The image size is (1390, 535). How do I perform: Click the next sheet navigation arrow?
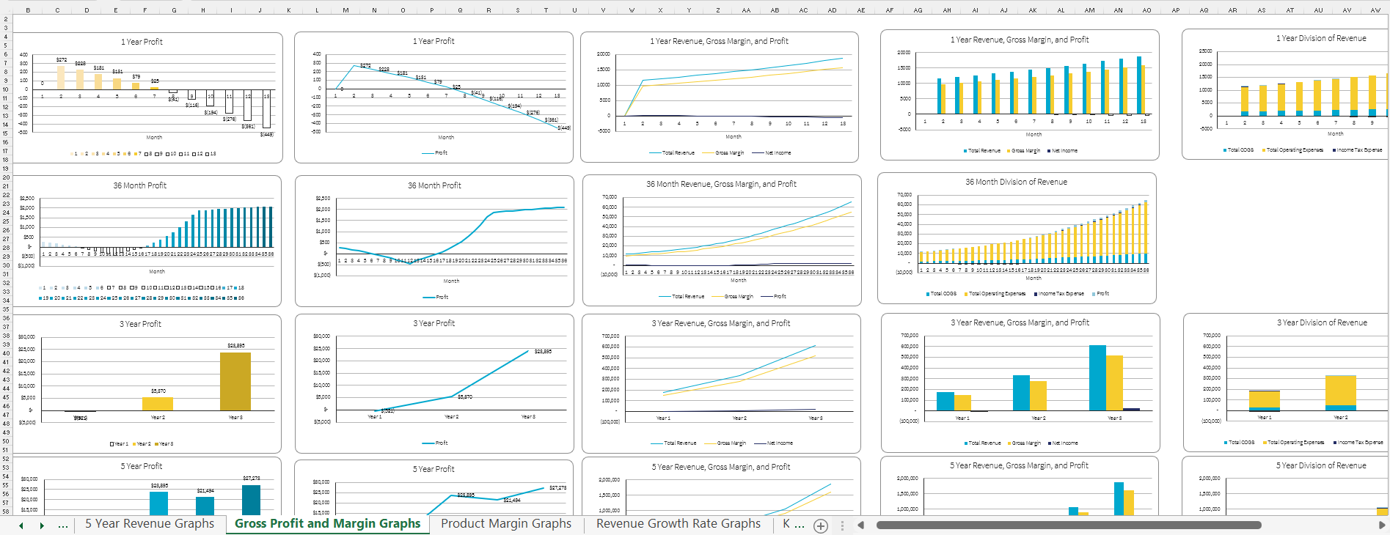pos(42,525)
